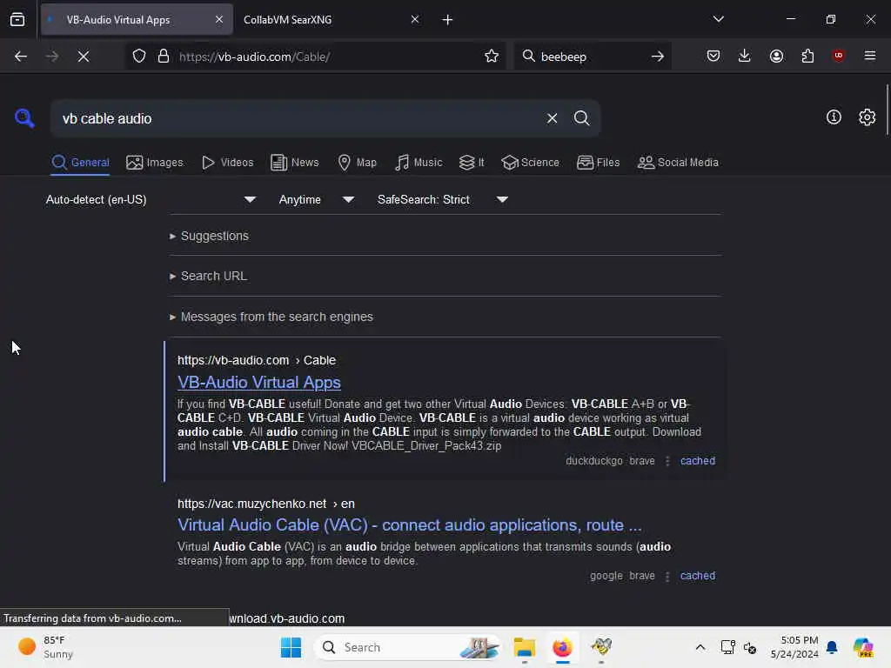This screenshot has height=668, width=891.
Task: Open SafeSearch Strict dropdown
Action: [442, 199]
